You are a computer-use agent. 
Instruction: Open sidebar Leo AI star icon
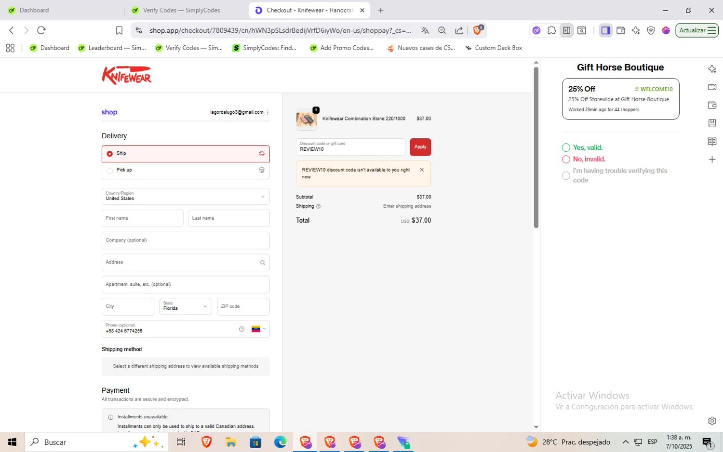[x=712, y=69]
